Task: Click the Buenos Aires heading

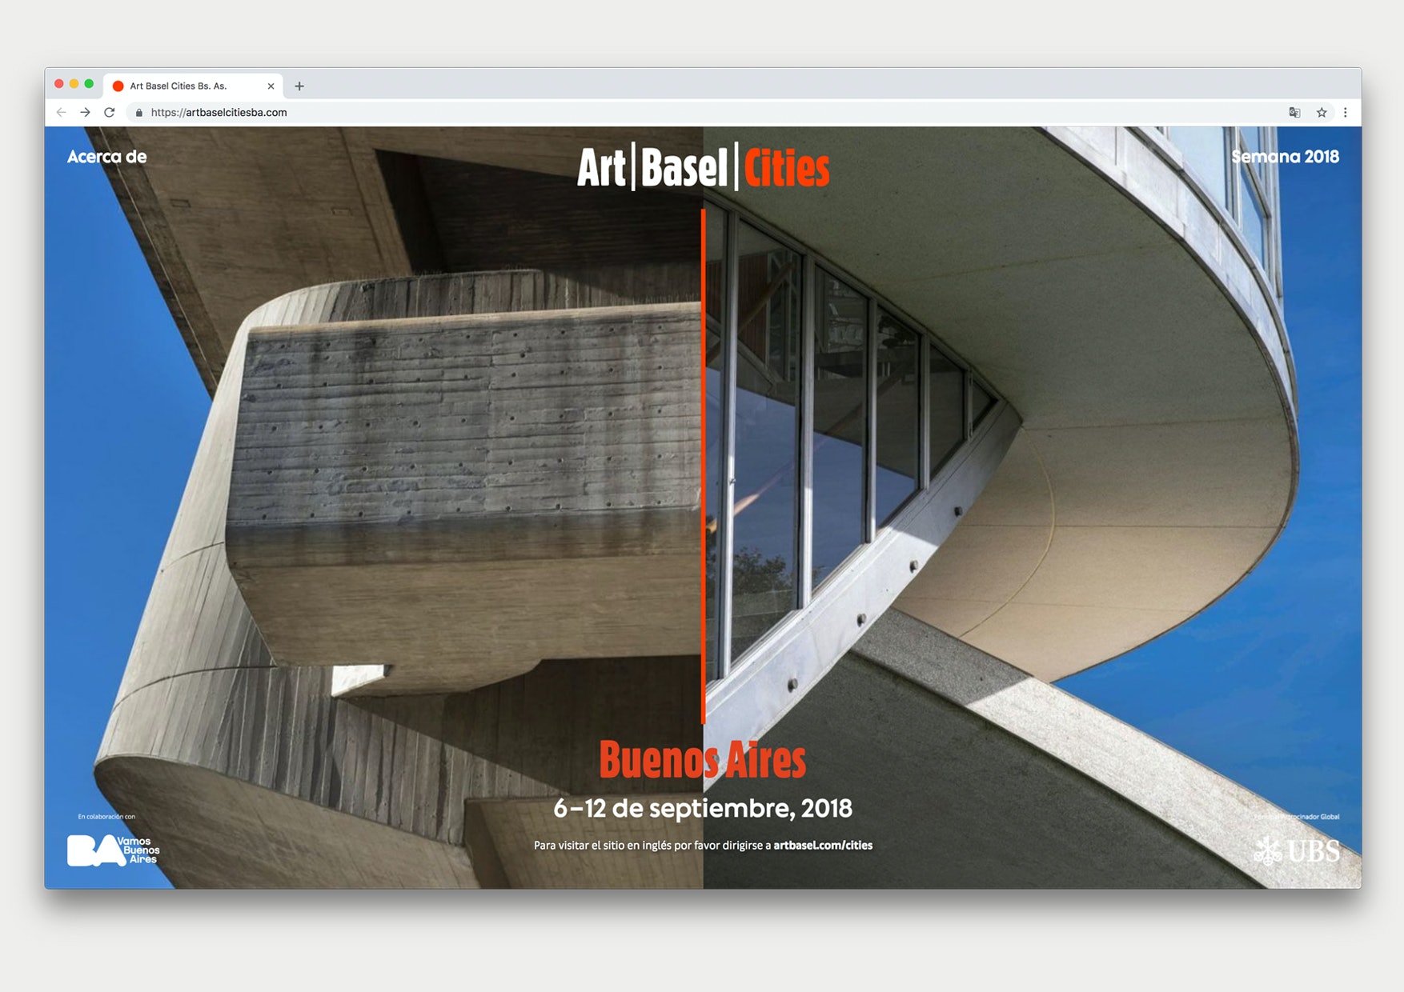Action: click(x=703, y=759)
